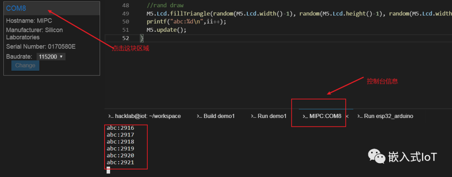Click the terminal cursor below the output
The height and width of the screenshot is (177, 452).
click(108, 170)
